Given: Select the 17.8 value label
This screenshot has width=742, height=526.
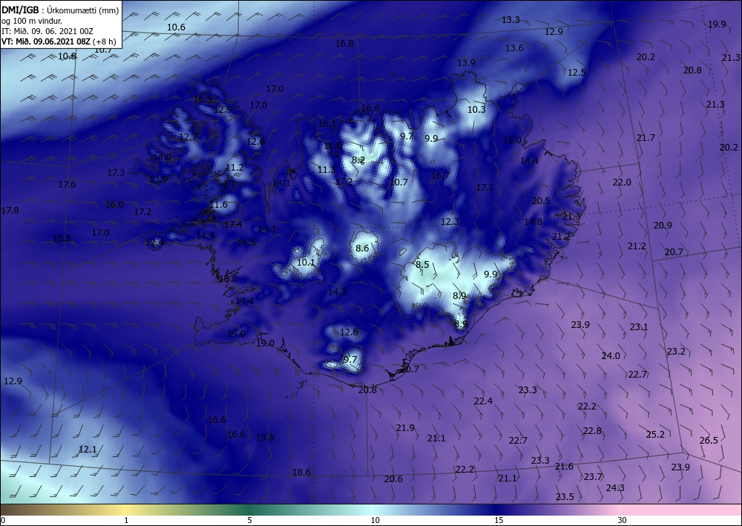Looking at the screenshot, I should click(10, 210).
